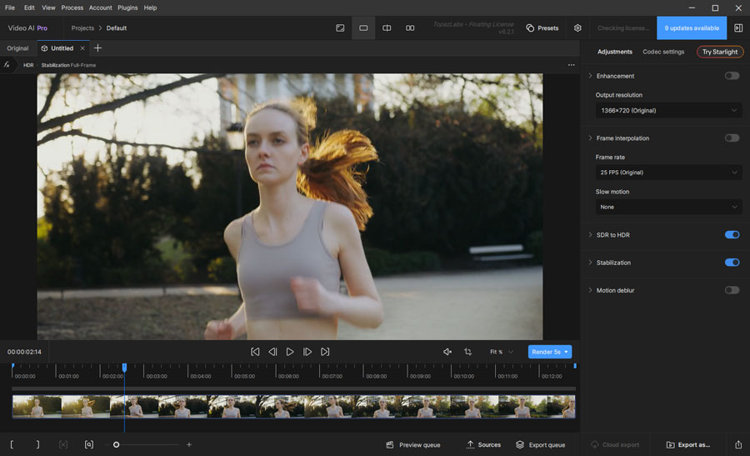Viewport: 750px width, 456px height.
Task: Select the Adjustments tab
Action: pyautogui.click(x=615, y=52)
